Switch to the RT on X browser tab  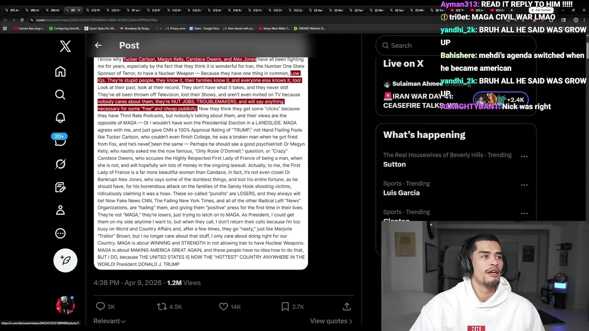[134, 10]
